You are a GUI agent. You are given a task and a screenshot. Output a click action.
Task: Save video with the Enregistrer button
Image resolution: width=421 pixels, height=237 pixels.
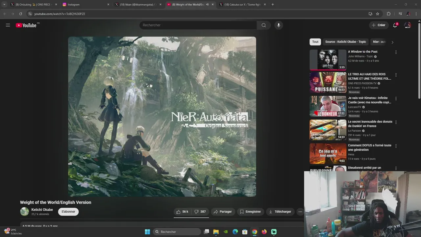[x=250, y=212]
